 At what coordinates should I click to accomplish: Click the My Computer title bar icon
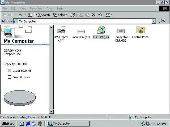coord(2,2)
